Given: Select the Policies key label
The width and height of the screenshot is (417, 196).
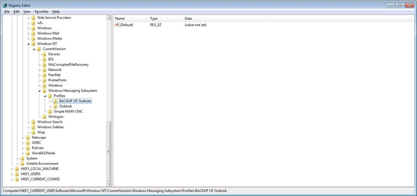Looking at the screenshot, I should coord(37,148).
